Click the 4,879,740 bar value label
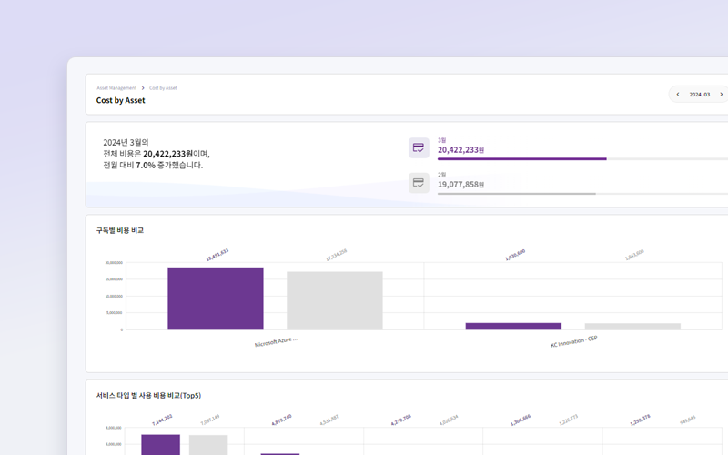 281,420
